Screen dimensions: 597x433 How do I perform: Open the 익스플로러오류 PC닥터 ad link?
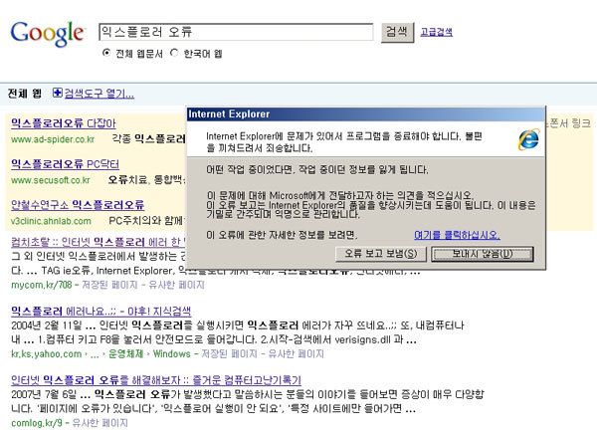pos(65,164)
